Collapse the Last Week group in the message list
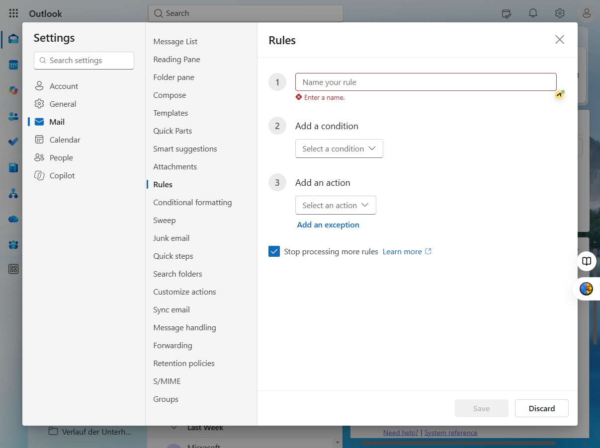The image size is (600, 448). (174, 428)
